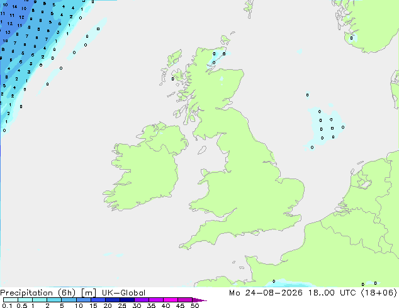
Task: Click the date '24-08-2026' text
Action: [274, 293]
